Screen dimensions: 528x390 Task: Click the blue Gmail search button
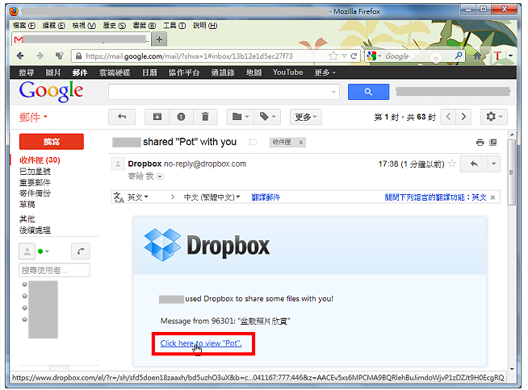point(368,92)
